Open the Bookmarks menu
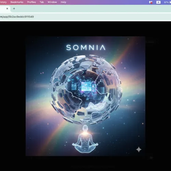This screenshot has height=171, width=171. click(x=17, y=2)
